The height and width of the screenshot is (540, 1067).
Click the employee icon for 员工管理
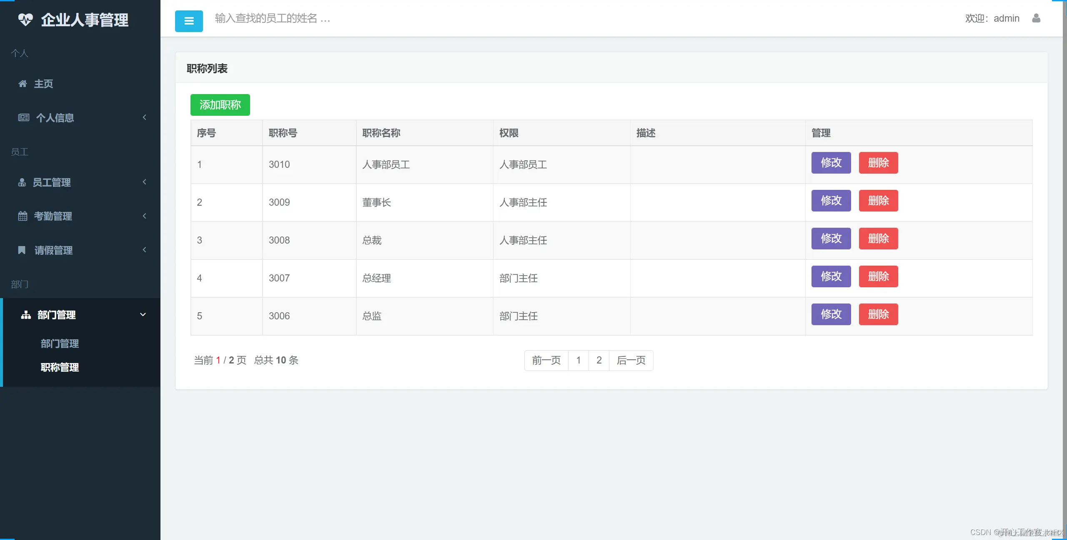pyautogui.click(x=22, y=182)
